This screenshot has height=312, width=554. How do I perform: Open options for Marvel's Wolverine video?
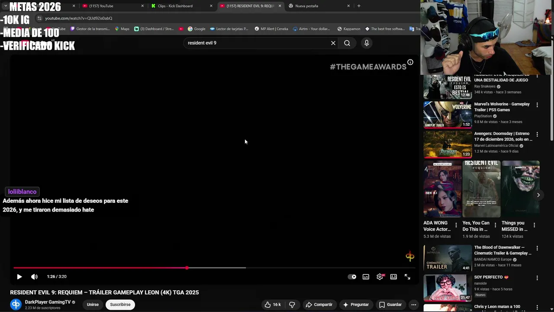pyautogui.click(x=537, y=105)
